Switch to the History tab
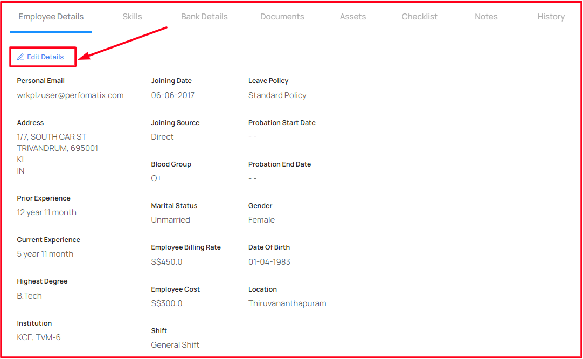The width and height of the screenshot is (583, 359). tap(551, 17)
